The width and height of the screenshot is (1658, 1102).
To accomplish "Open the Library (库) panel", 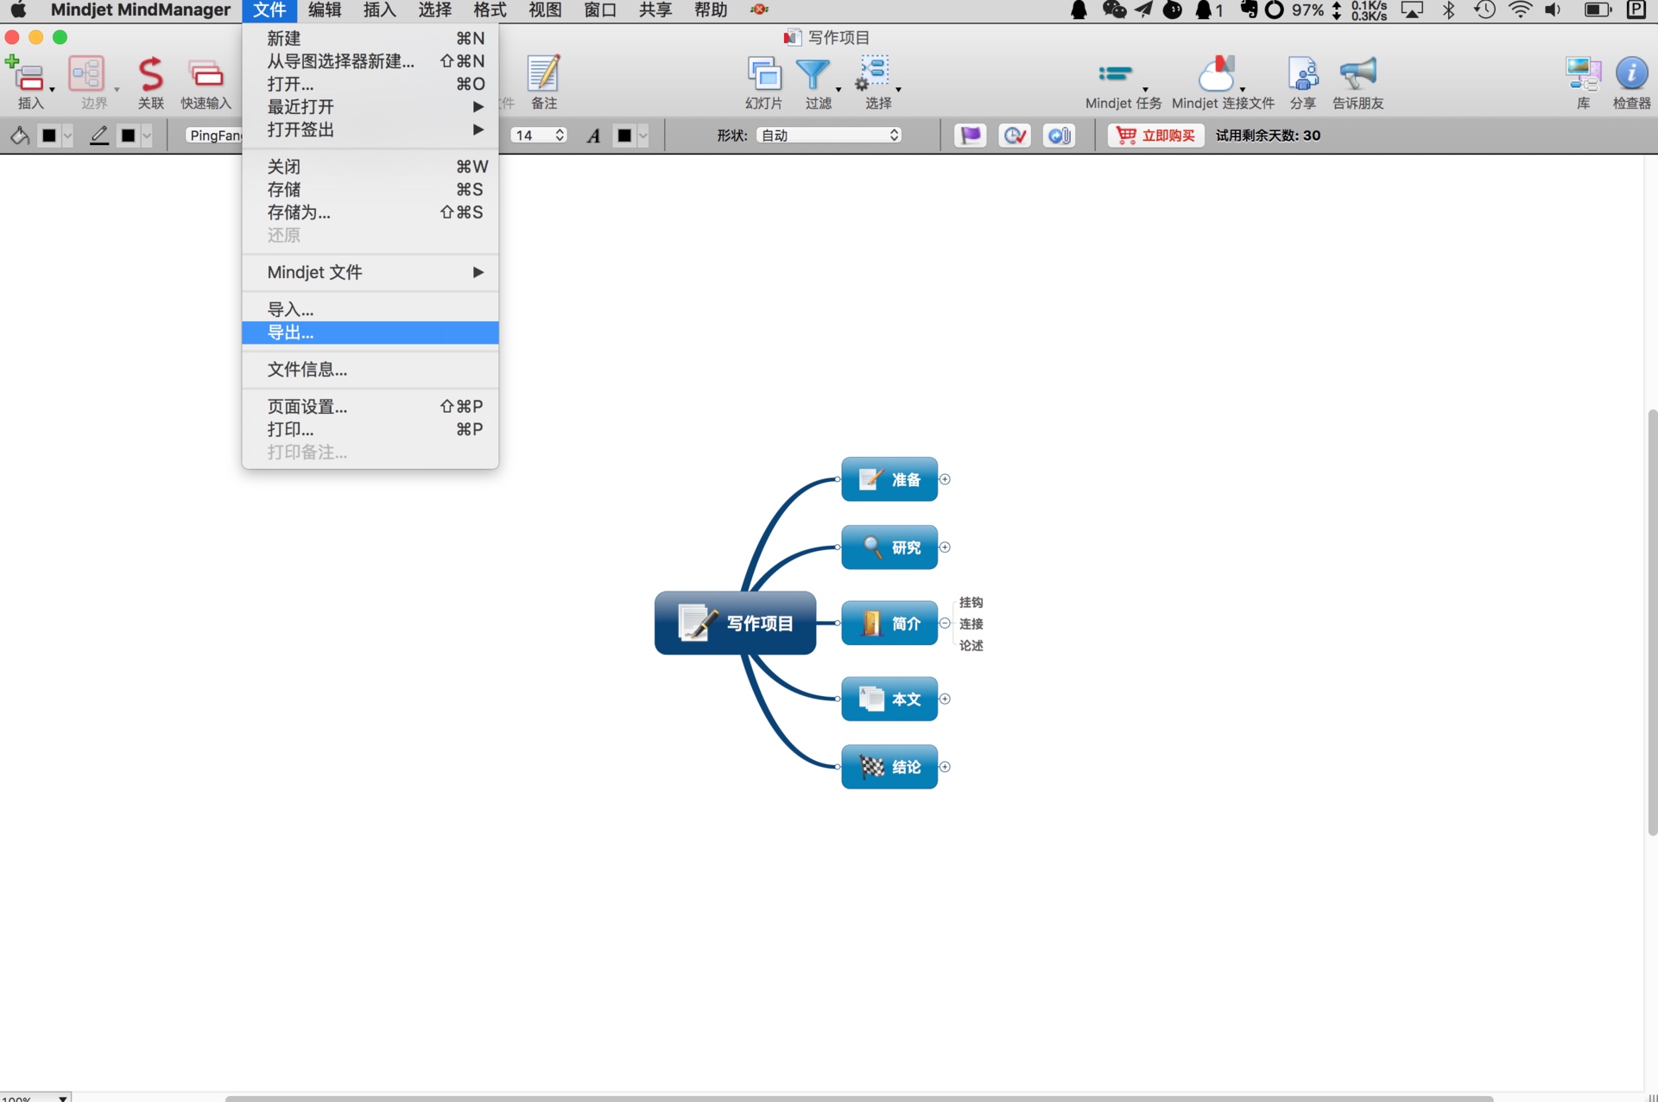I will (x=1582, y=76).
